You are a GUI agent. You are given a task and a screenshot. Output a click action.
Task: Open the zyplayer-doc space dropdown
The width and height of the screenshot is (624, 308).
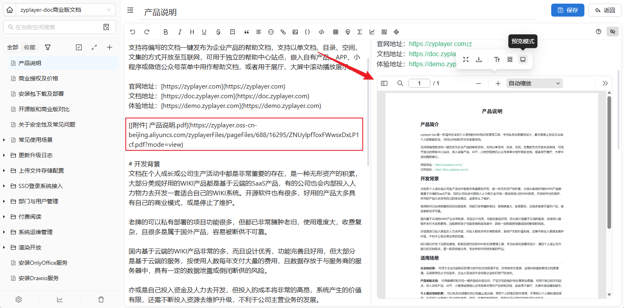coord(66,10)
